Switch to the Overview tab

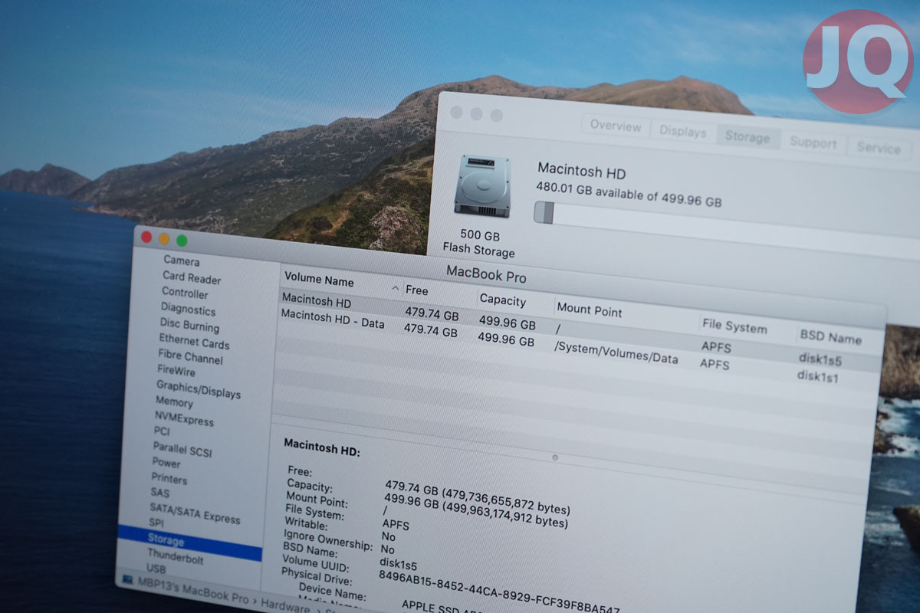[x=616, y=126]
